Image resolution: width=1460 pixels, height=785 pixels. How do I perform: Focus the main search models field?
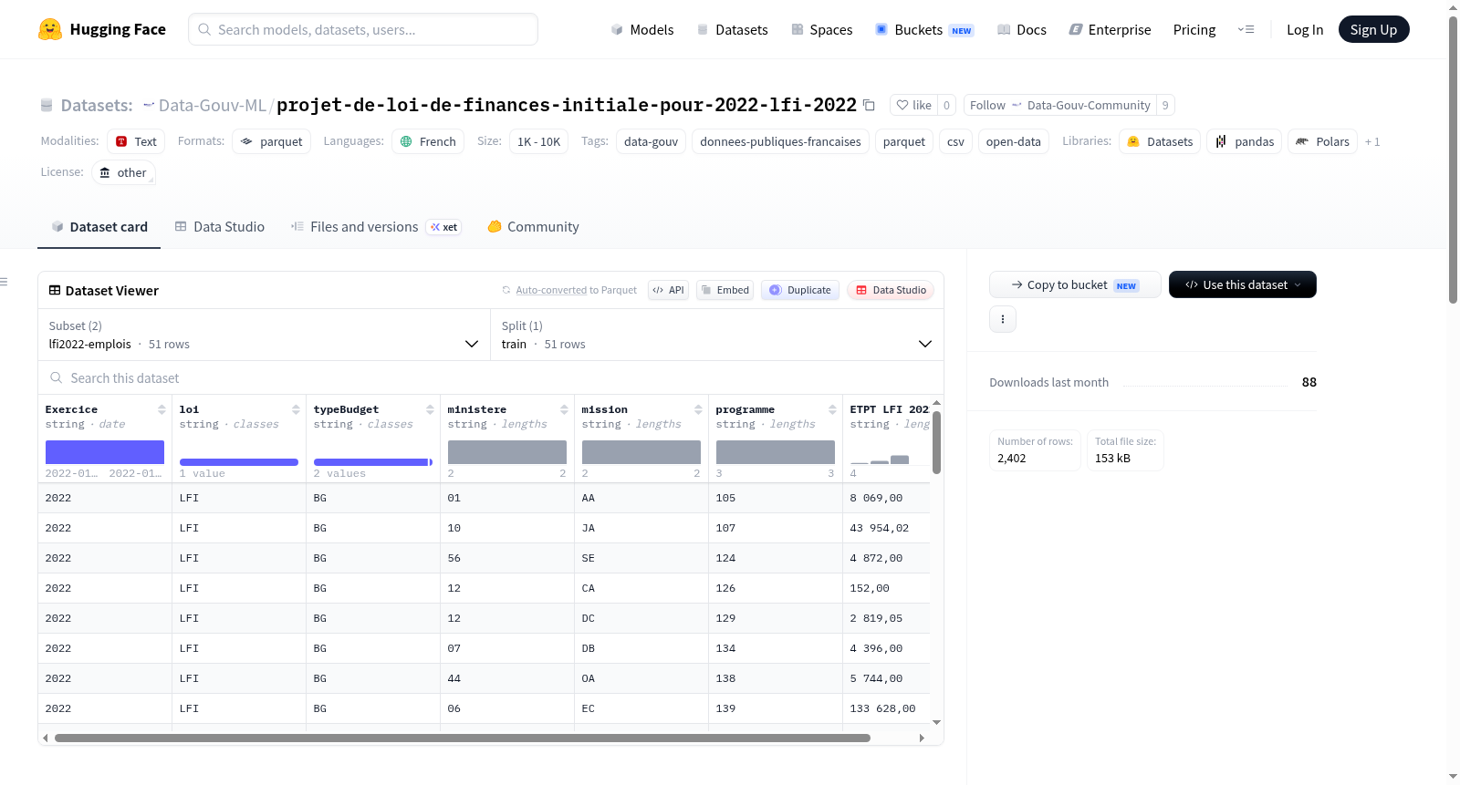363,29
